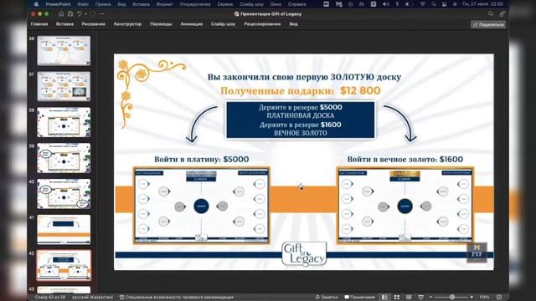The height and width of the screenshot is (301, 536).
Task: Select slide 36 thumbnail
Action: pyautogui.click(x=64, y=50)
